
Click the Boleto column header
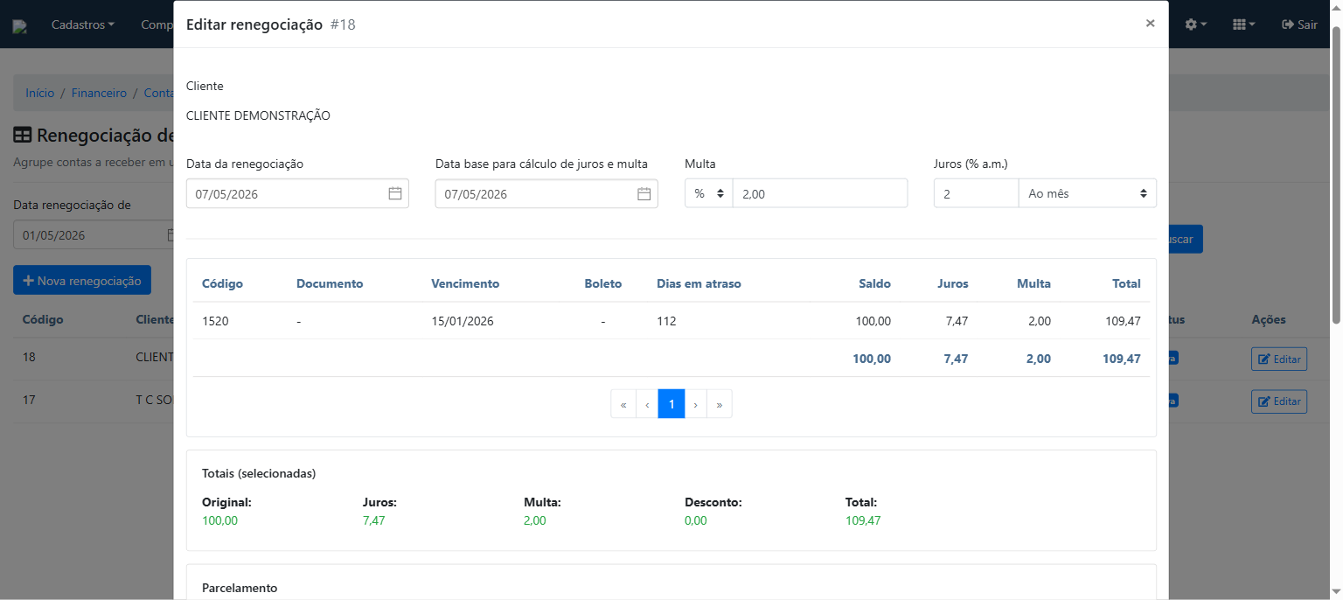(603, 283)
